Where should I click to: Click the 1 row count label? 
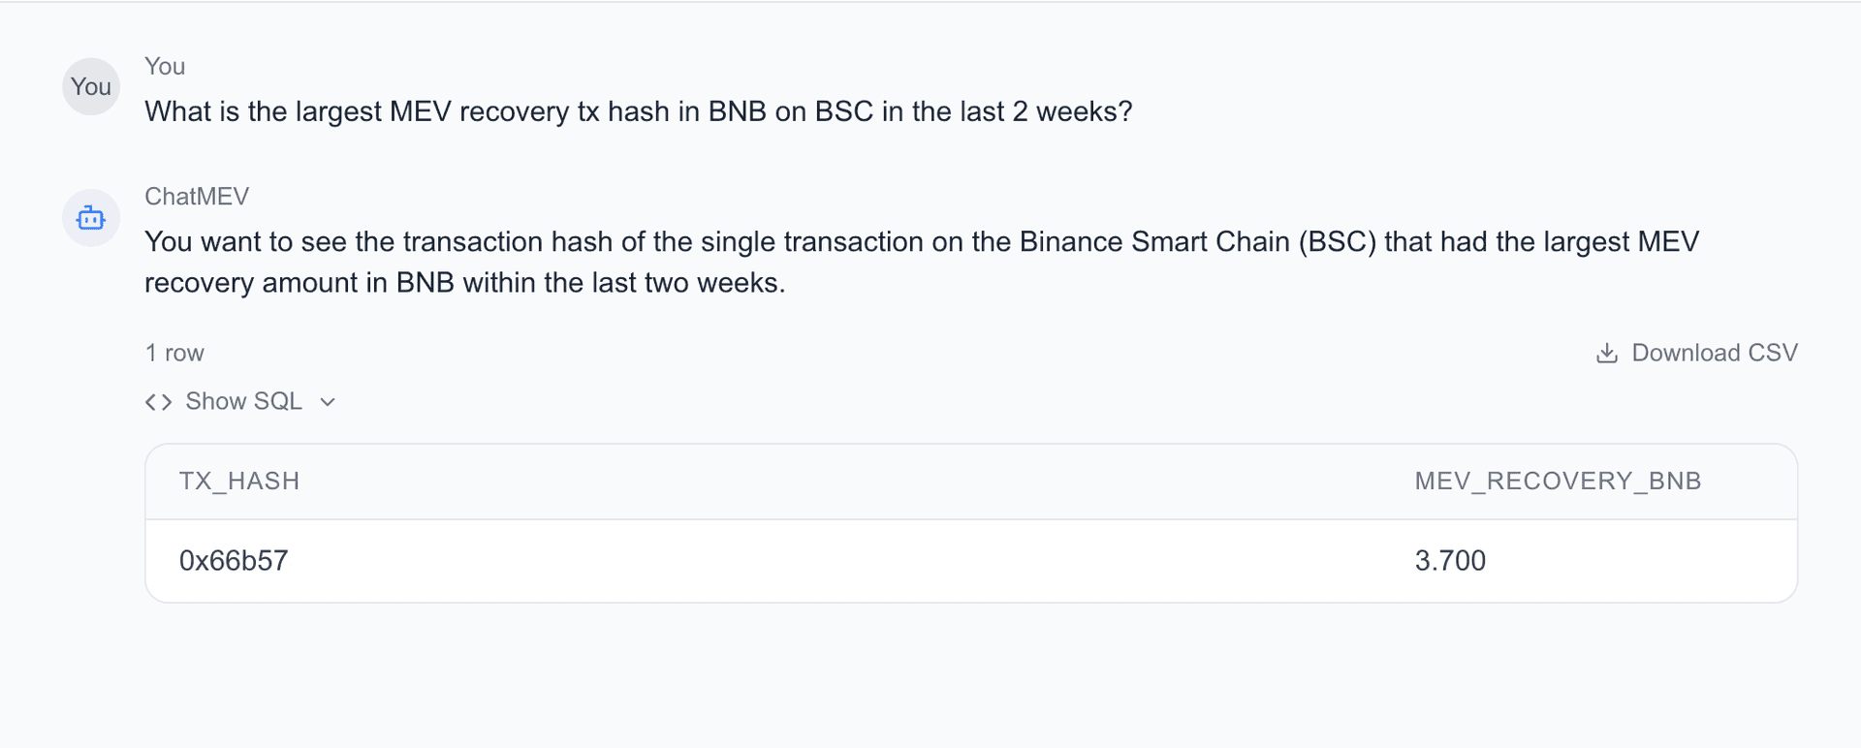tap(174, 353)
